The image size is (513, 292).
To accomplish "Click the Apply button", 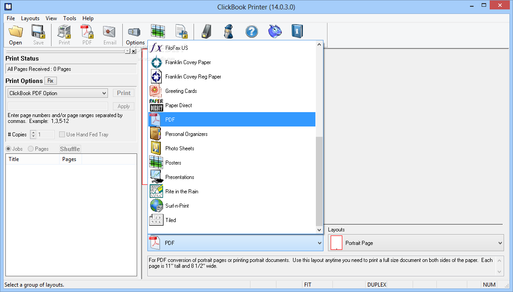I will coord(124,106).
